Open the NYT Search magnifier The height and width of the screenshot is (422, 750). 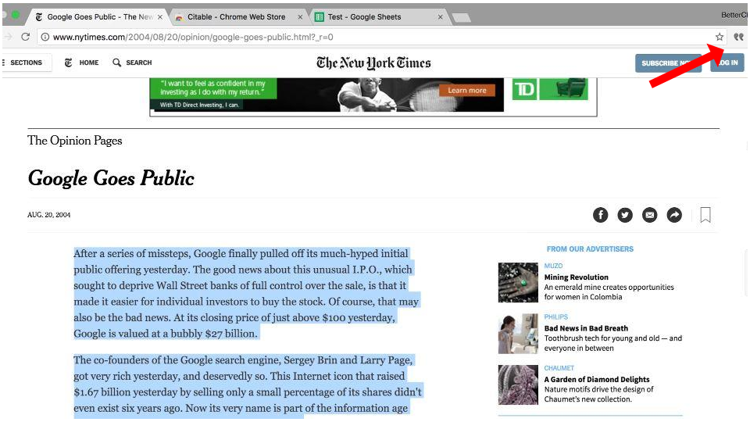[132, 63]
